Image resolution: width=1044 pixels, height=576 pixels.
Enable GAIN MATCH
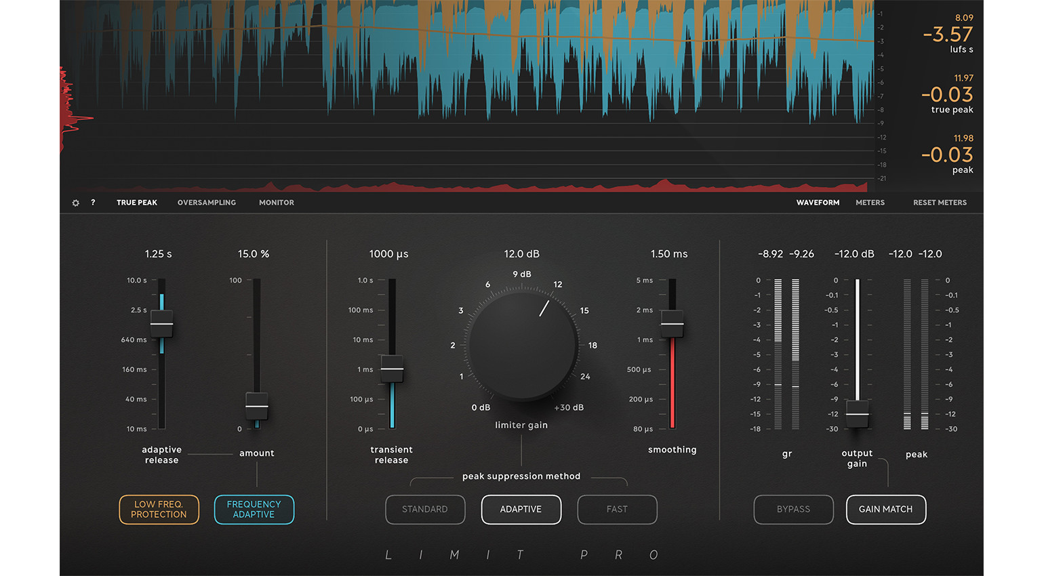[x=886, y=510]
